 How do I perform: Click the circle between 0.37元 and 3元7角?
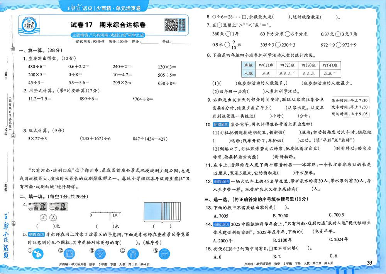[x=338, y=34]
